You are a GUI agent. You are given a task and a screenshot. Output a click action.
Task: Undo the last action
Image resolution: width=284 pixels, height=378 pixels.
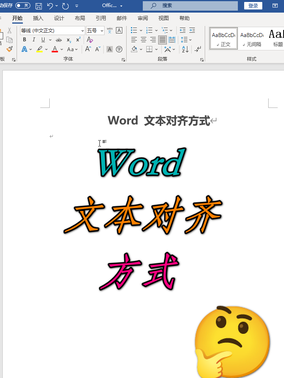(50, 6)
